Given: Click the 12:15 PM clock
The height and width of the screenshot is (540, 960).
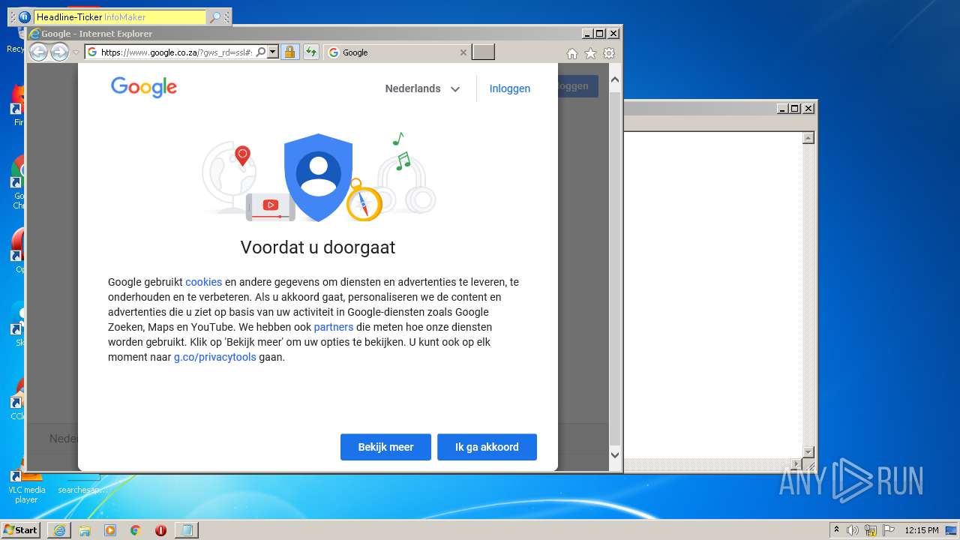Looking at the screenshot, I should [x=922, y=530].
